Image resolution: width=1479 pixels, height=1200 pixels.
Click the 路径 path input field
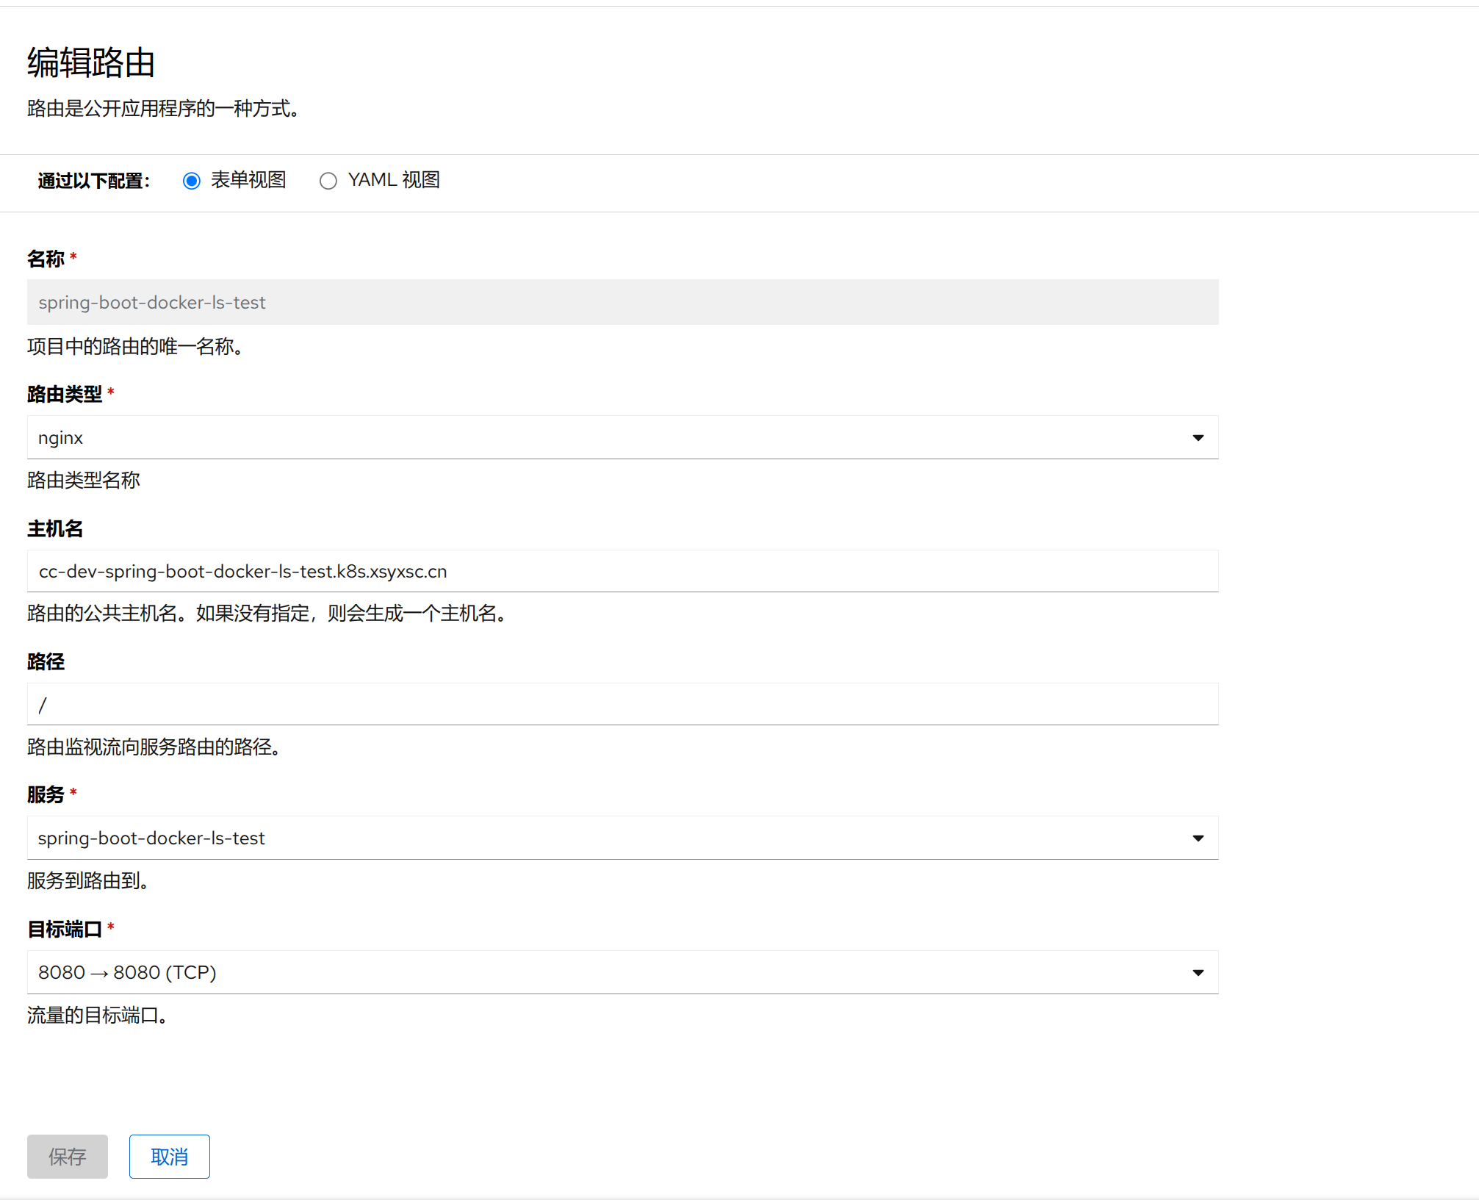[x=622, y=705]
